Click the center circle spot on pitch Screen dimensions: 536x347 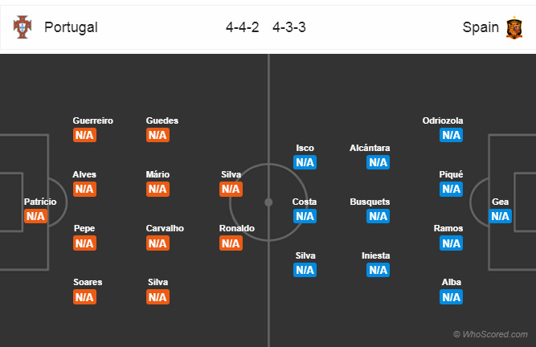click(x=268, y=202)
